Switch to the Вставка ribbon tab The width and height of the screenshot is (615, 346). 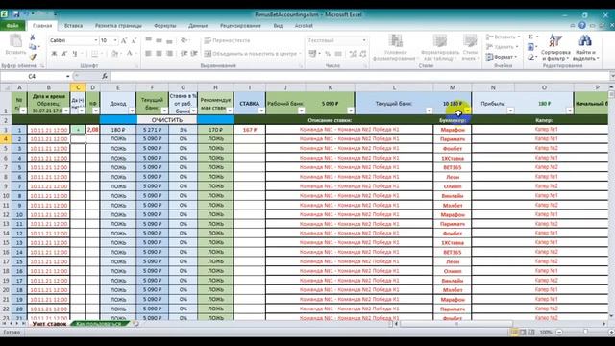73,26
